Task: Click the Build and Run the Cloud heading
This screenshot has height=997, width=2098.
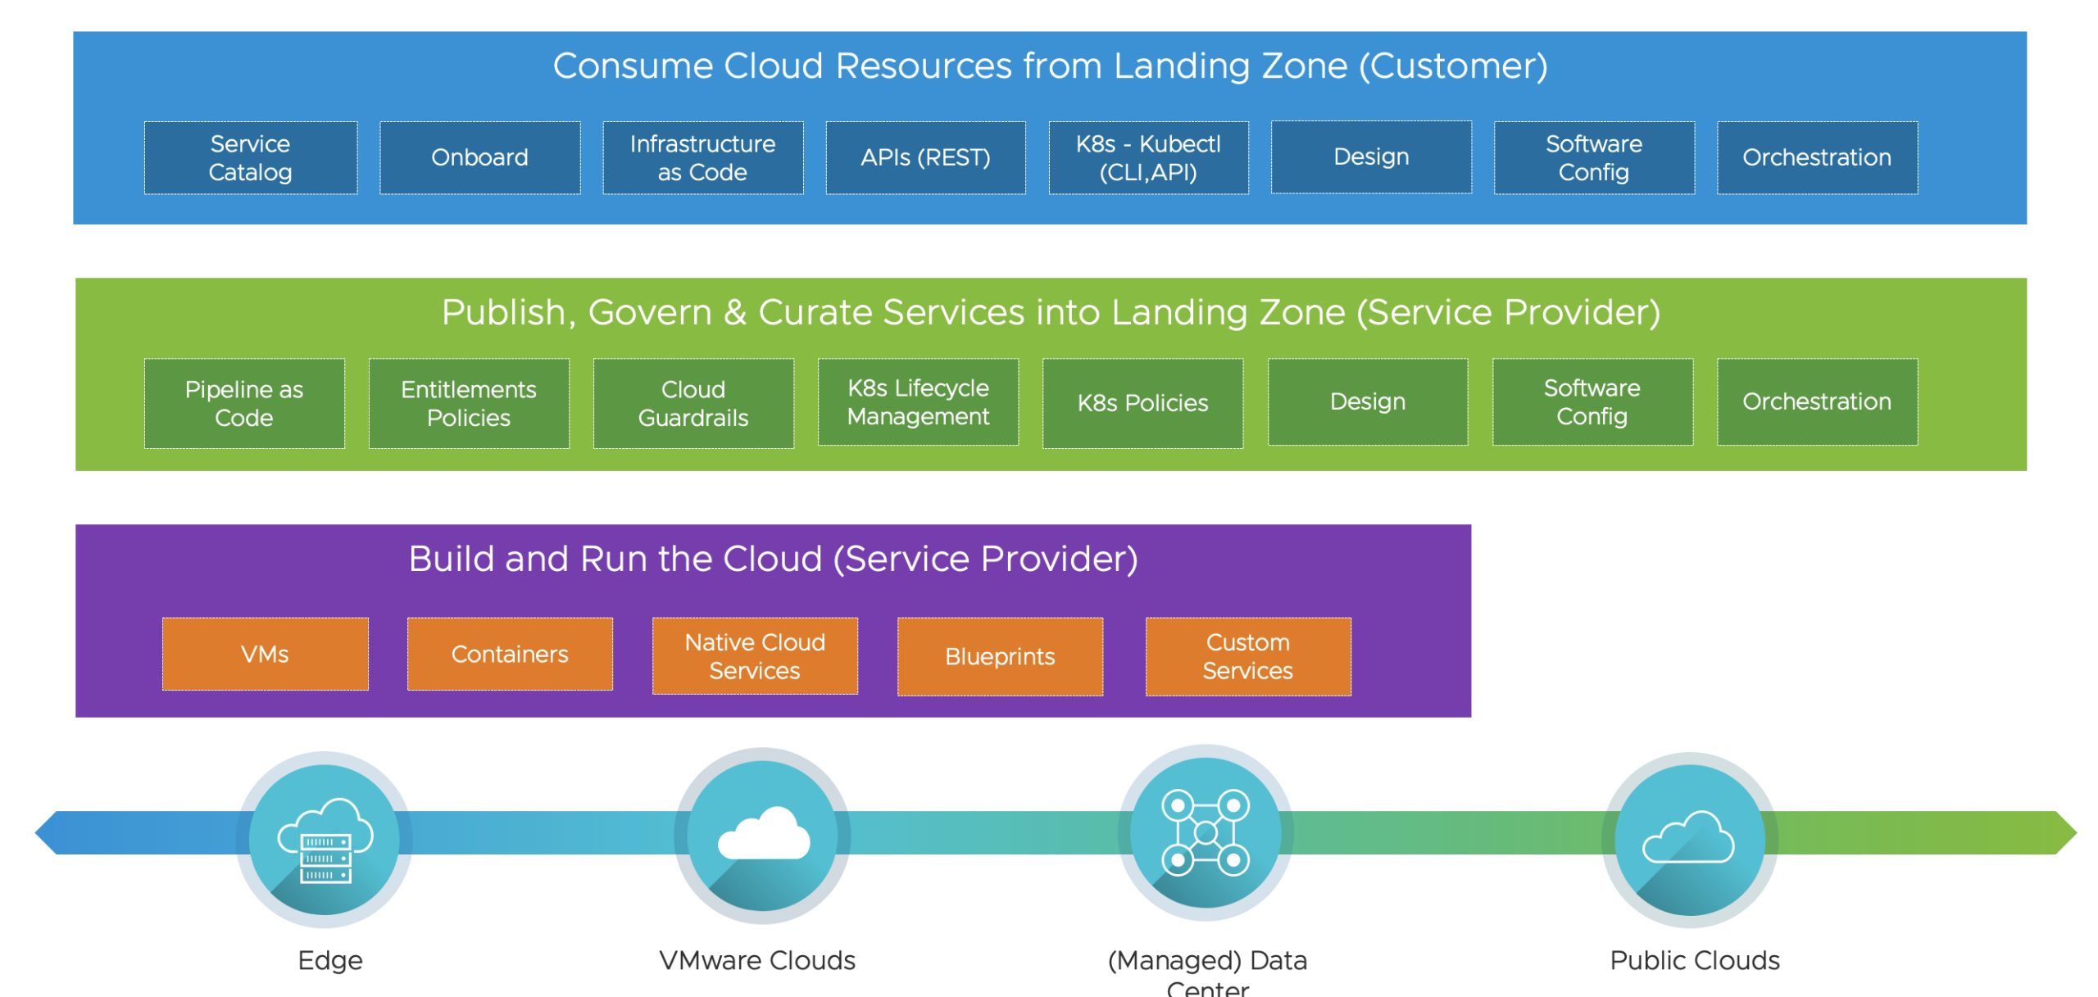Action: (x=773, y=560)
